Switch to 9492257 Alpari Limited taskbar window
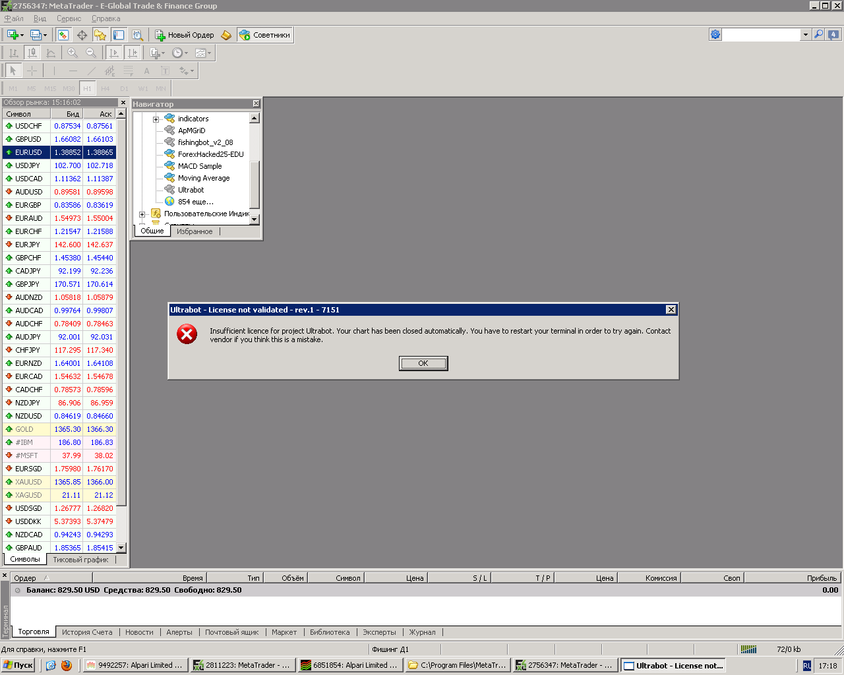 (x=135, y=665)
